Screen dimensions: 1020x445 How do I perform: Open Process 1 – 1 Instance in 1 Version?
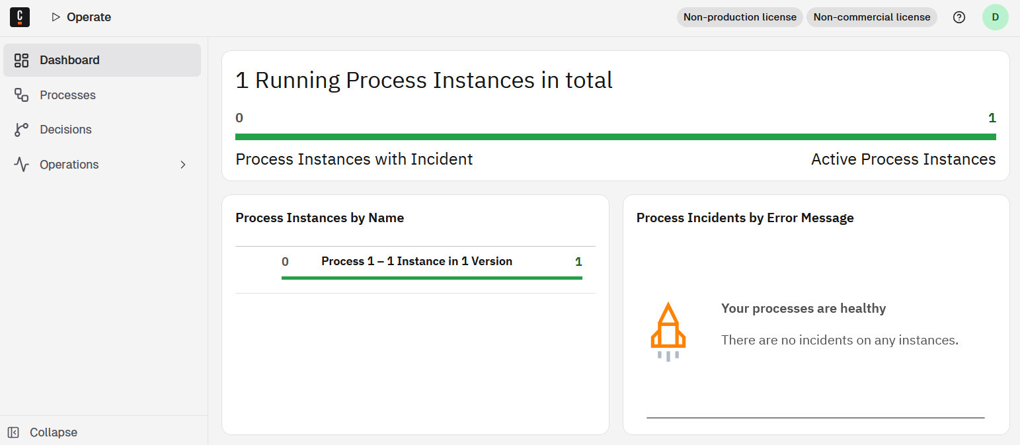[x=416, y=261]
